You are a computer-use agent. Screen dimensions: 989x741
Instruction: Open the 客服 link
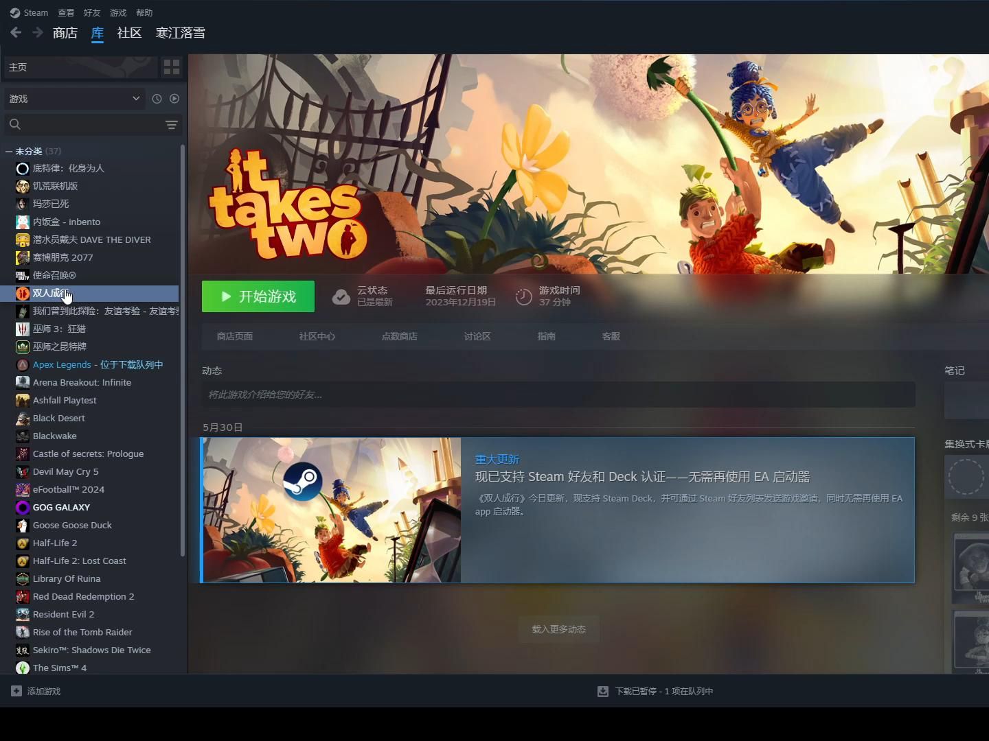coord(611,336)
